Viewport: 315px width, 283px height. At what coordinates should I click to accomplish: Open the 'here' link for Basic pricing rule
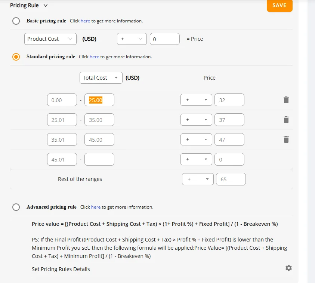pos(85,21)
